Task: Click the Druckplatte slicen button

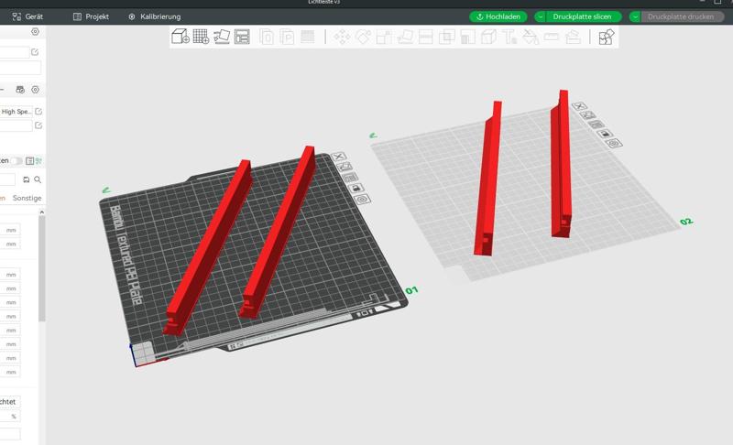Action: point(582,16)
